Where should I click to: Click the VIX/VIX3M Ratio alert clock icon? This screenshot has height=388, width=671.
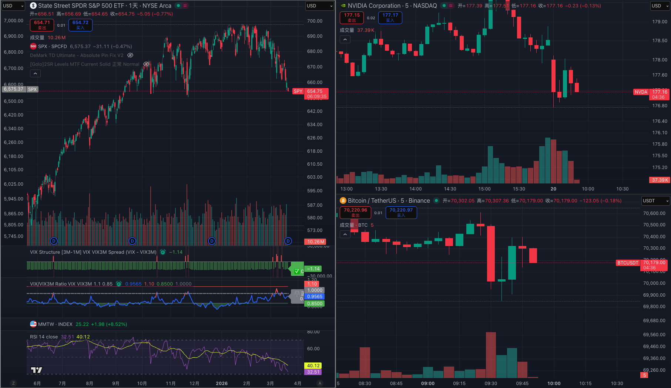(x=118, y=284)
